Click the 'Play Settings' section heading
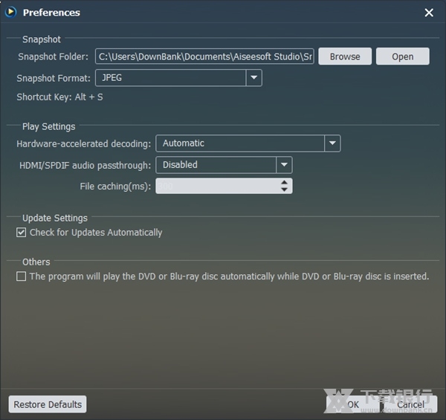The image size is (446, 420). (48, 126)
